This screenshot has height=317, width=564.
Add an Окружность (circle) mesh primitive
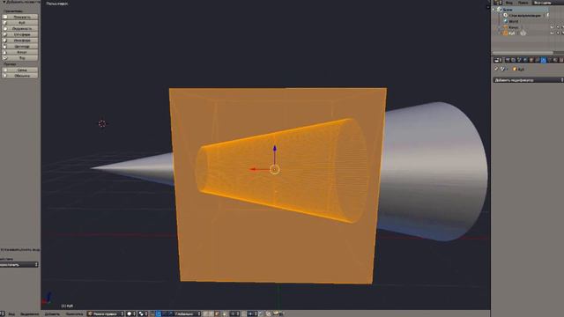point(20,29)
